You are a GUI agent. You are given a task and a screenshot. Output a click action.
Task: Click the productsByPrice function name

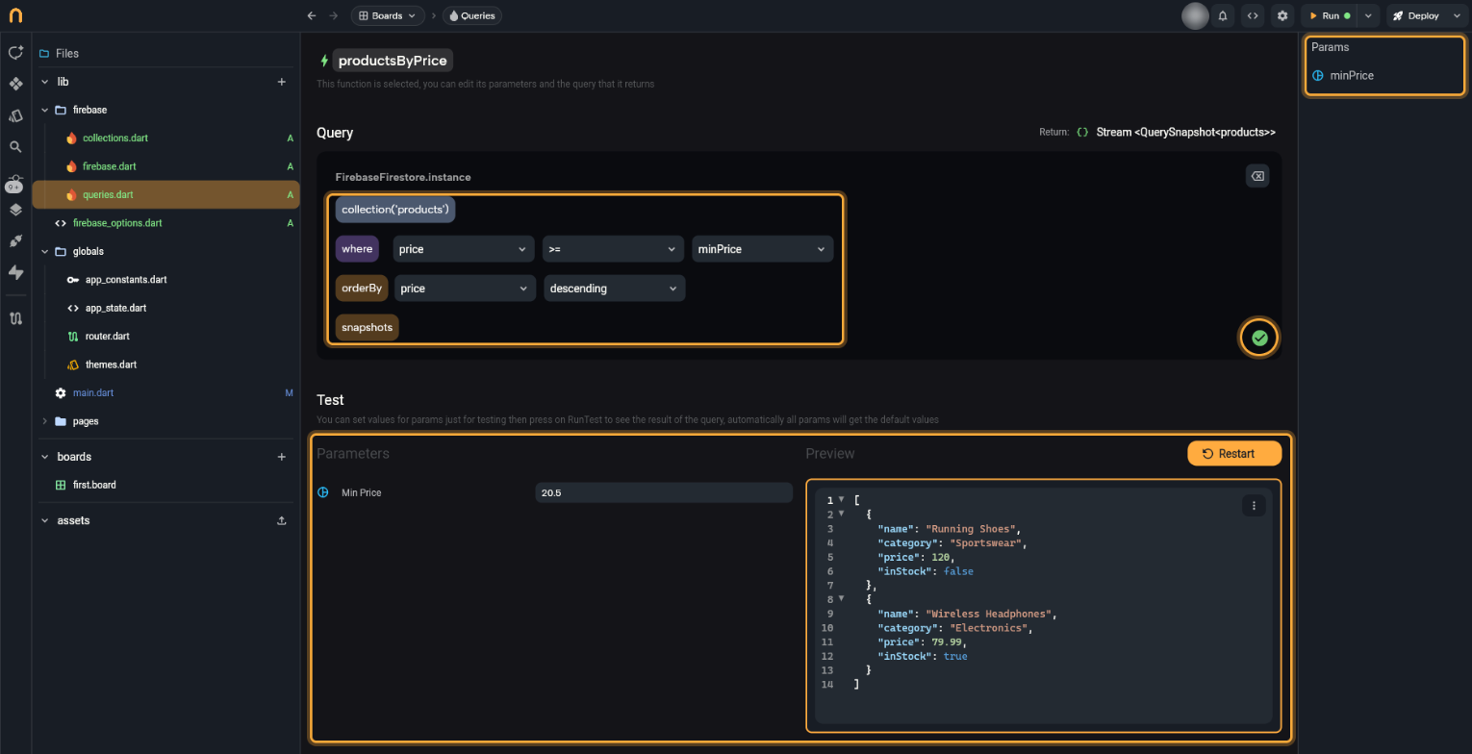[393, 61]
